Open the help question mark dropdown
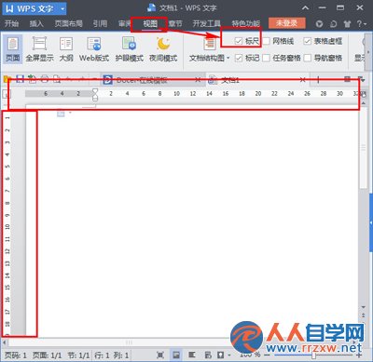This screenshot has height=362, width=373. [x=362, y=23]
